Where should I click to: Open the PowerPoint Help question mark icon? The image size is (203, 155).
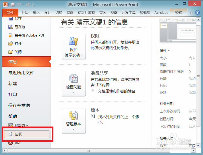point(198,12)
